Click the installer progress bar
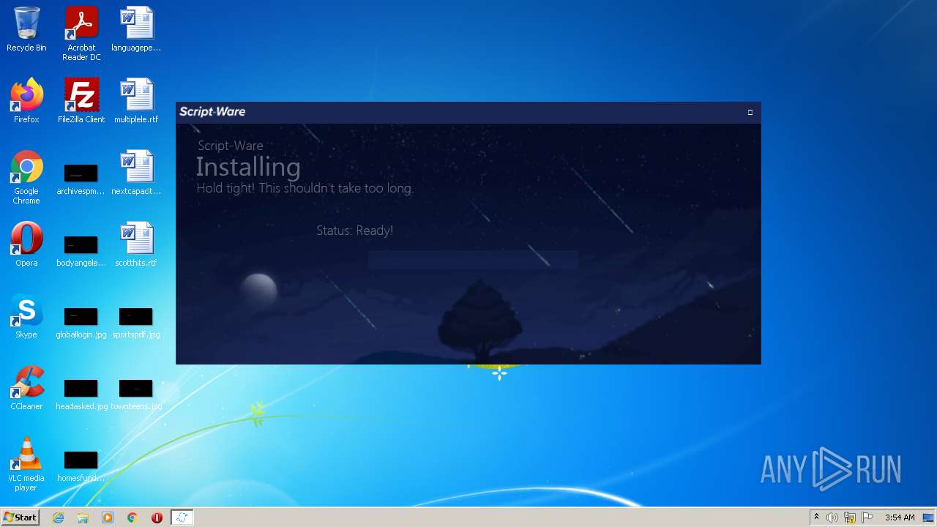The width and height of the screenshot is (937, 527). pyautogui.click(x=473, y=260)
